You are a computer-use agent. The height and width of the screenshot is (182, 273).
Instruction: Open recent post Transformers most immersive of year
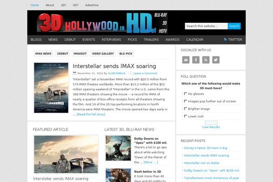click(x=212, y=178)
